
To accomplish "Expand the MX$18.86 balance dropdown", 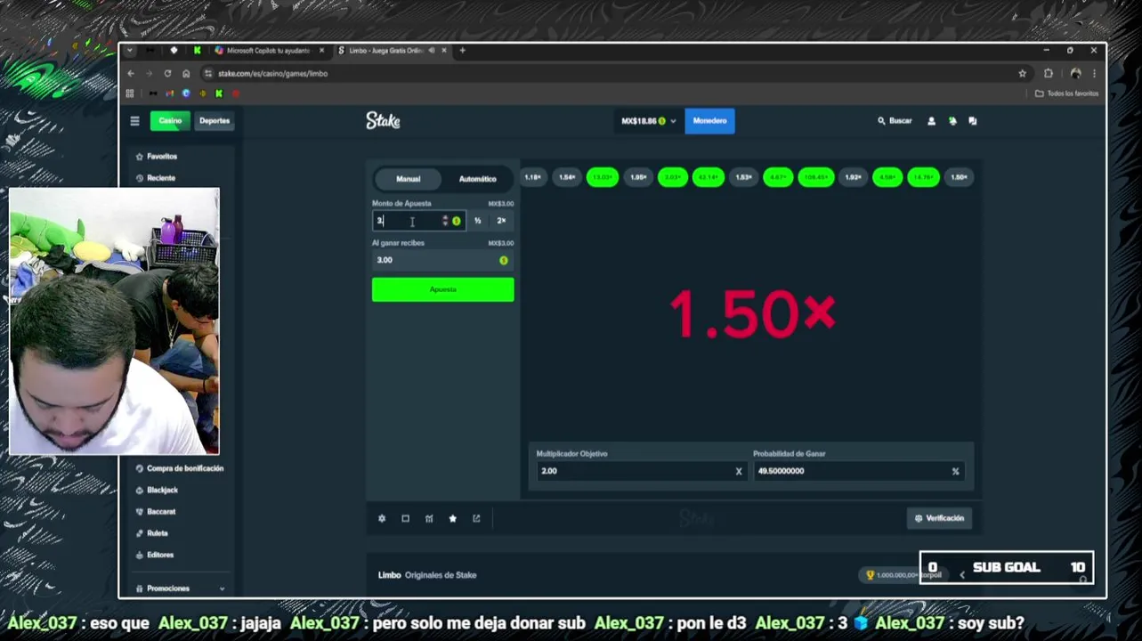I will coord(648,121).
